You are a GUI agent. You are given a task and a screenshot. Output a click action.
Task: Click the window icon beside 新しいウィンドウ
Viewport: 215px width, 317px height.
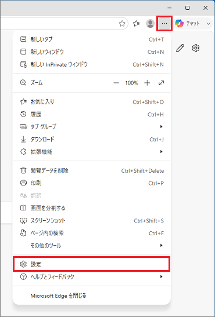[x=23, y=52]
